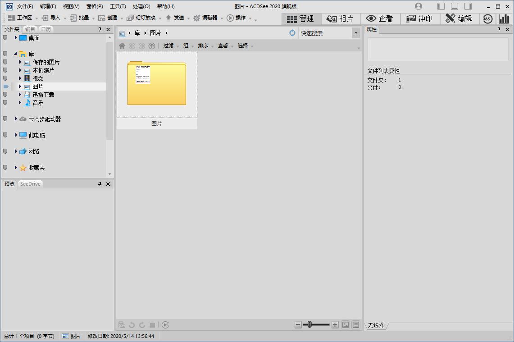Click the 编辑器 external editor icon
The height and width of the screenshot is (342, 514).
pos(196,18)
